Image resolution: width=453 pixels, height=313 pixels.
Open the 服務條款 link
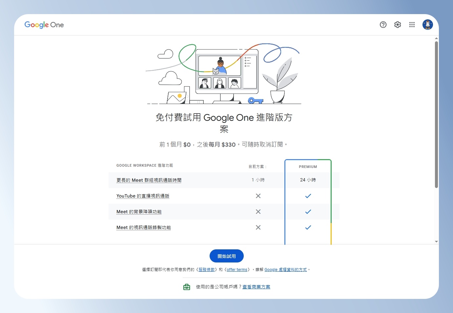point(207,270)
